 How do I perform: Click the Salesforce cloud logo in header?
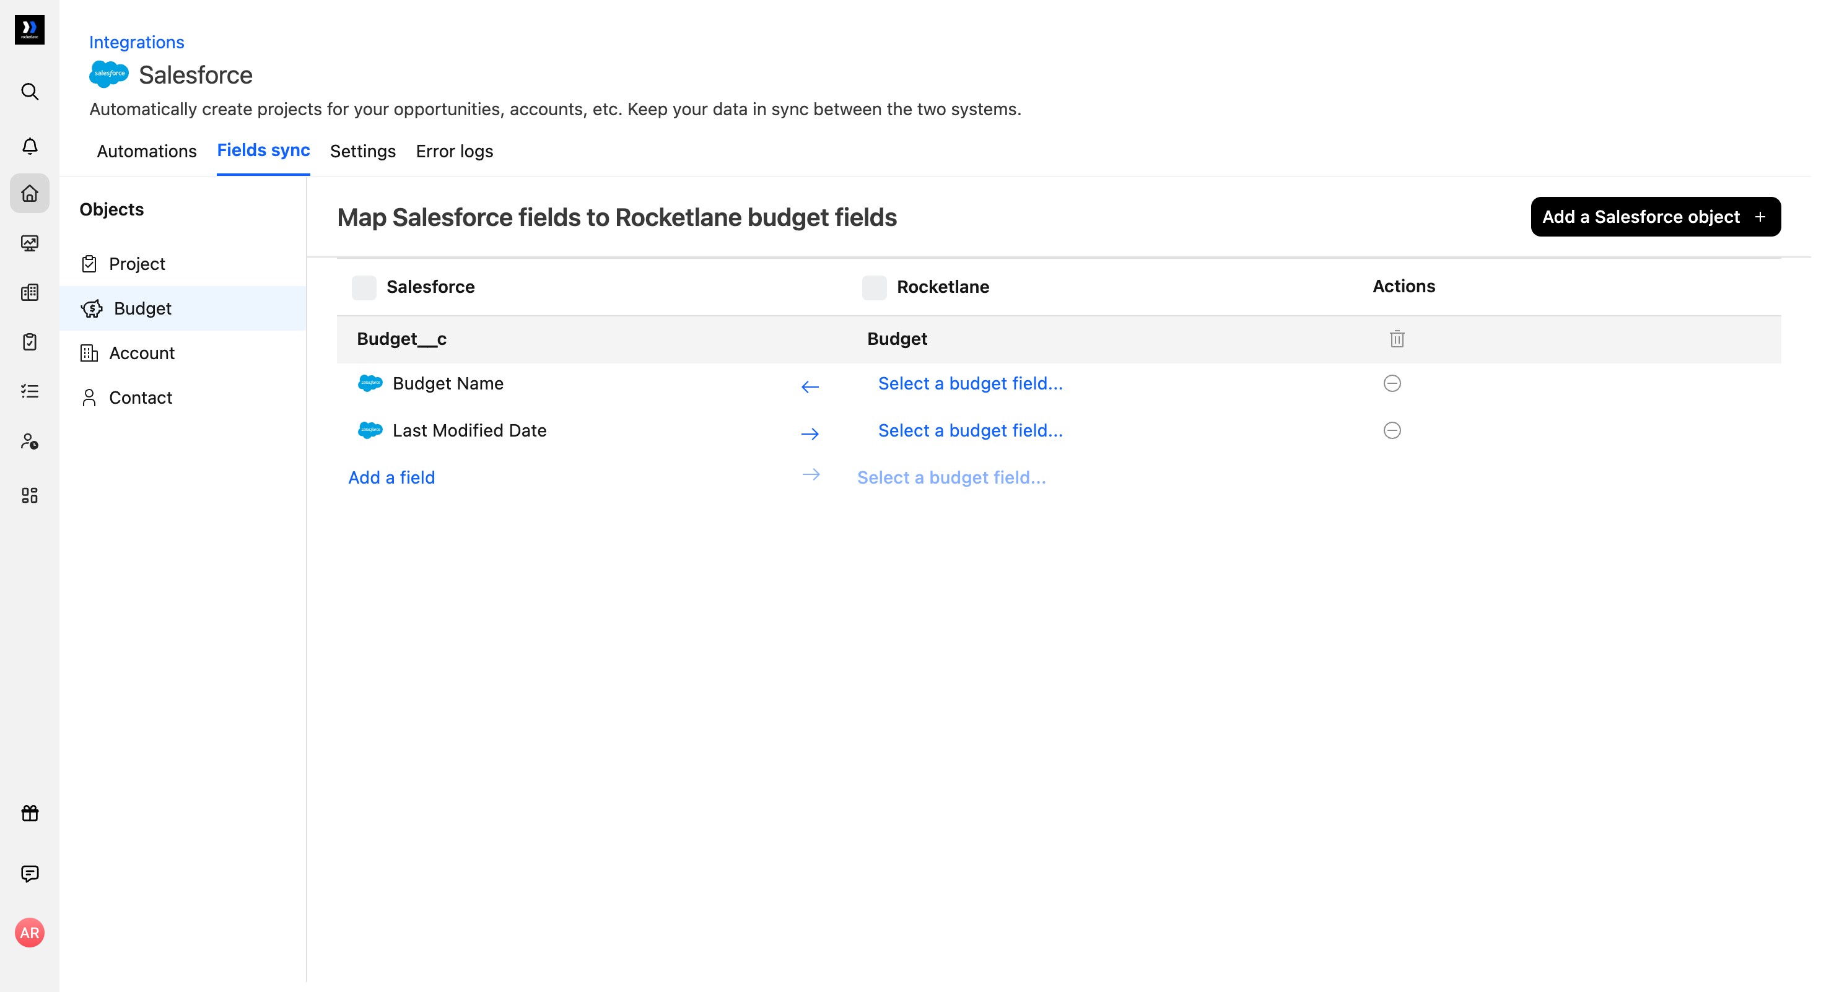(109, 74)
